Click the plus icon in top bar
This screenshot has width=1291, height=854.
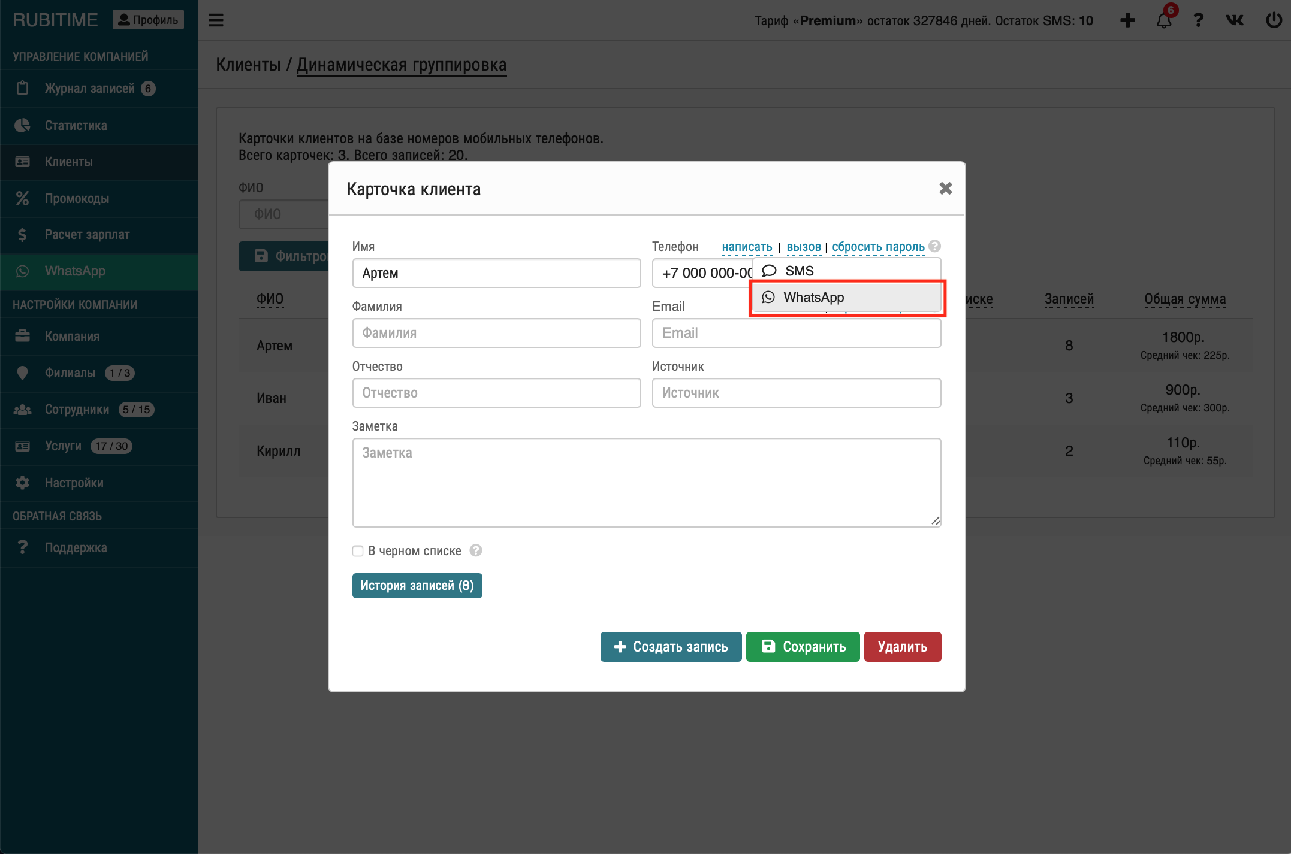click(x=1127, y=20)
